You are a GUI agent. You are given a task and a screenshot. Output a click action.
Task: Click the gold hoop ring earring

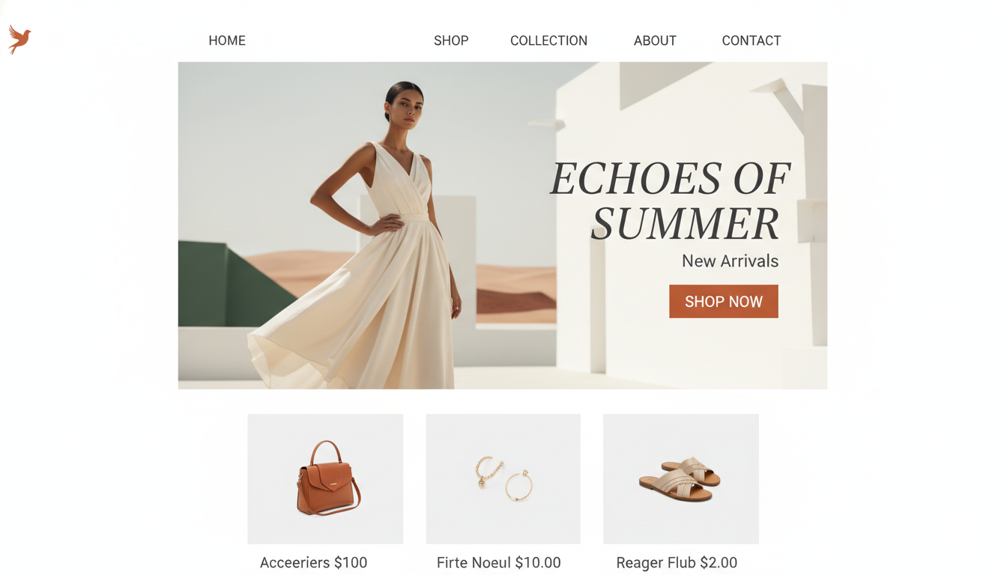pyautogui.click(x=518, y=486)
